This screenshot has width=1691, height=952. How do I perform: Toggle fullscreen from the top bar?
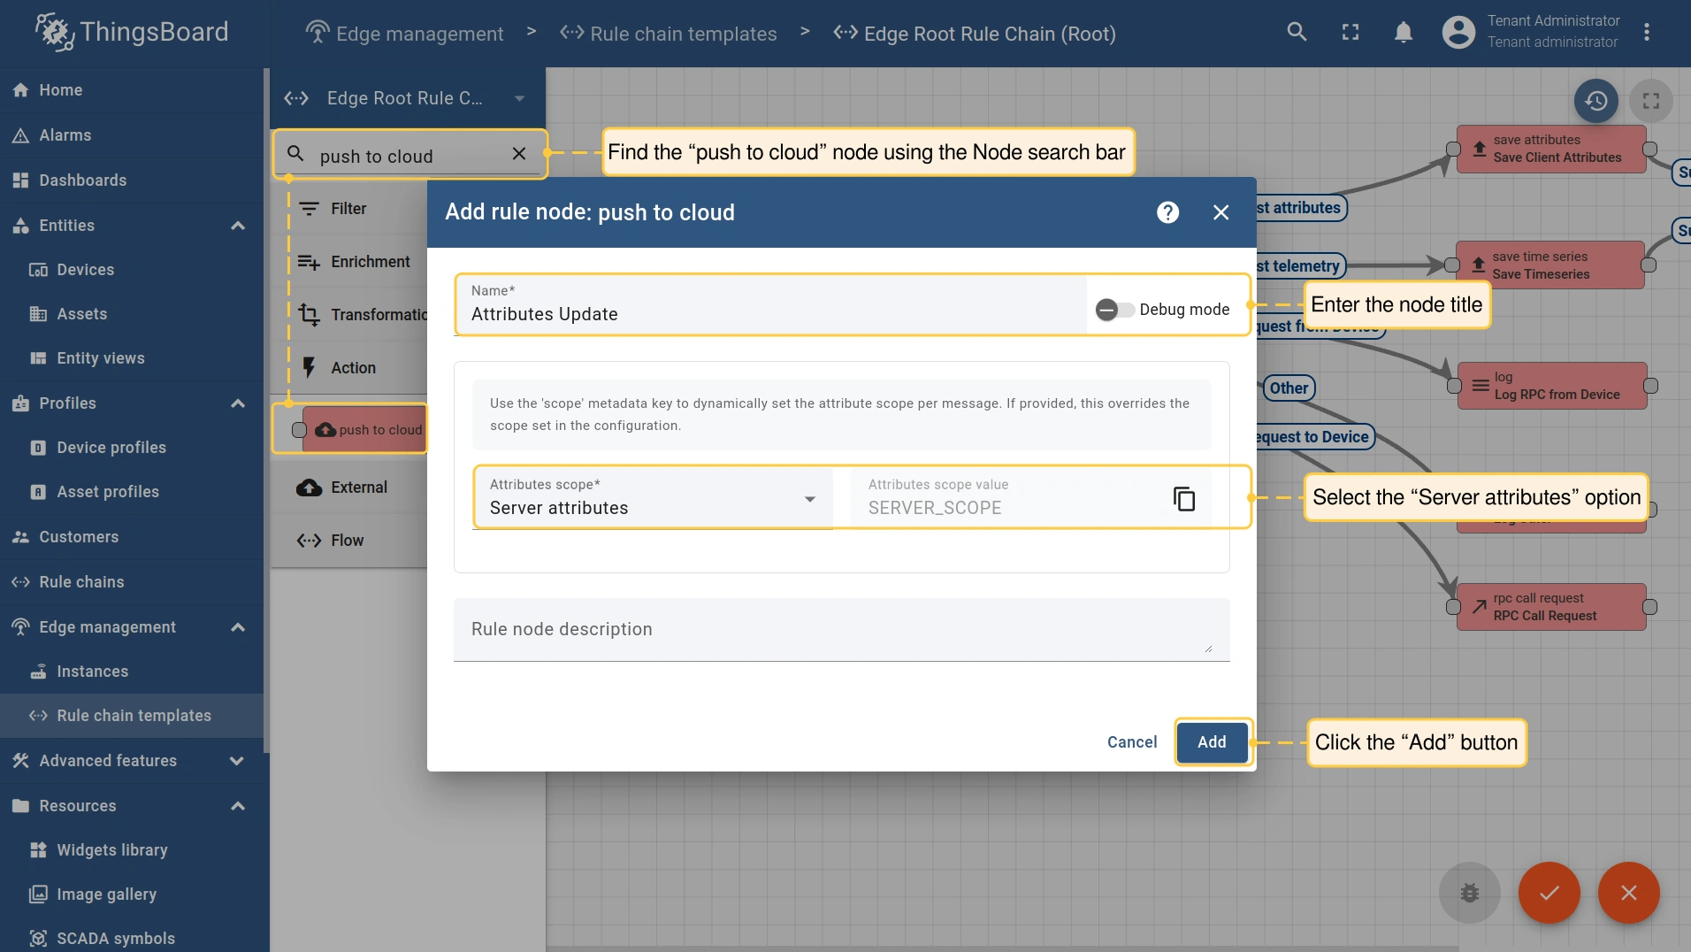(x=1350, y=33)
